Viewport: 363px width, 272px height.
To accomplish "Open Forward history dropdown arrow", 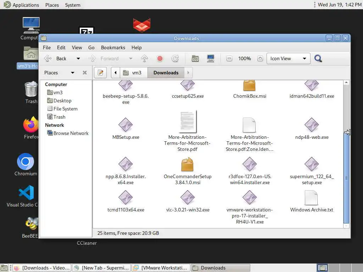I will [x=131, y=58].
